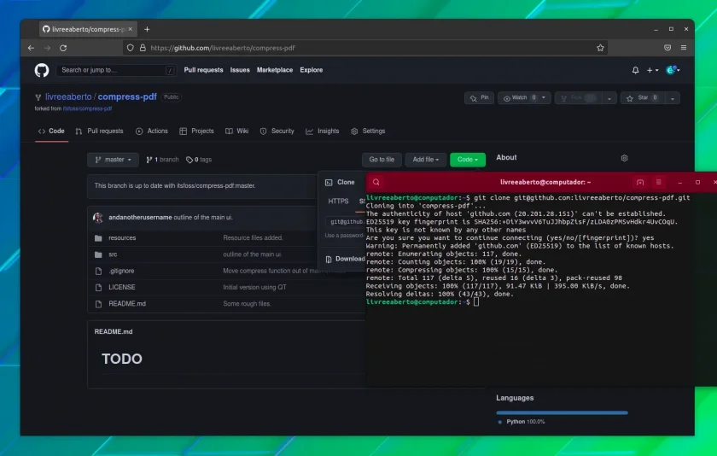The width and height of the screenshot is (717, 456).
Task: Open the Actions tab
Action: 152,132
